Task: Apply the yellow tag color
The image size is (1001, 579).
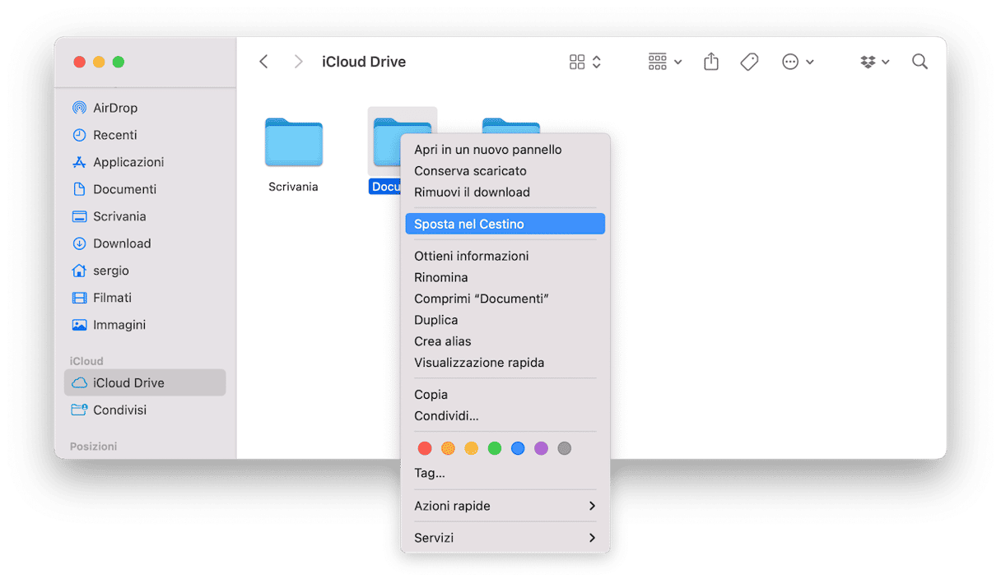Action: [472, 448]
